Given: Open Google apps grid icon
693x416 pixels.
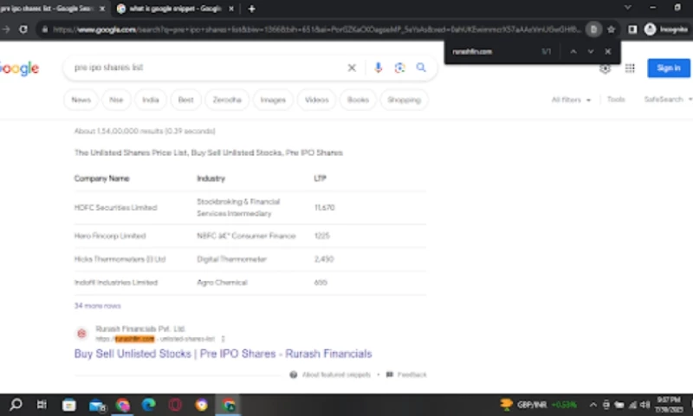Looking at the screenshot, I should click(630, 68).
